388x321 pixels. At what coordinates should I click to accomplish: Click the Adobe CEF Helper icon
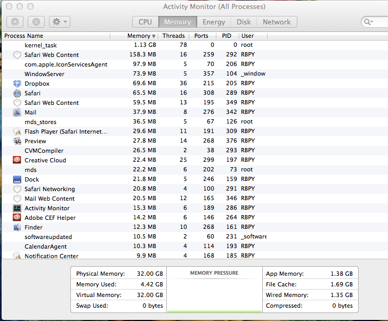[x=17, y=218]
